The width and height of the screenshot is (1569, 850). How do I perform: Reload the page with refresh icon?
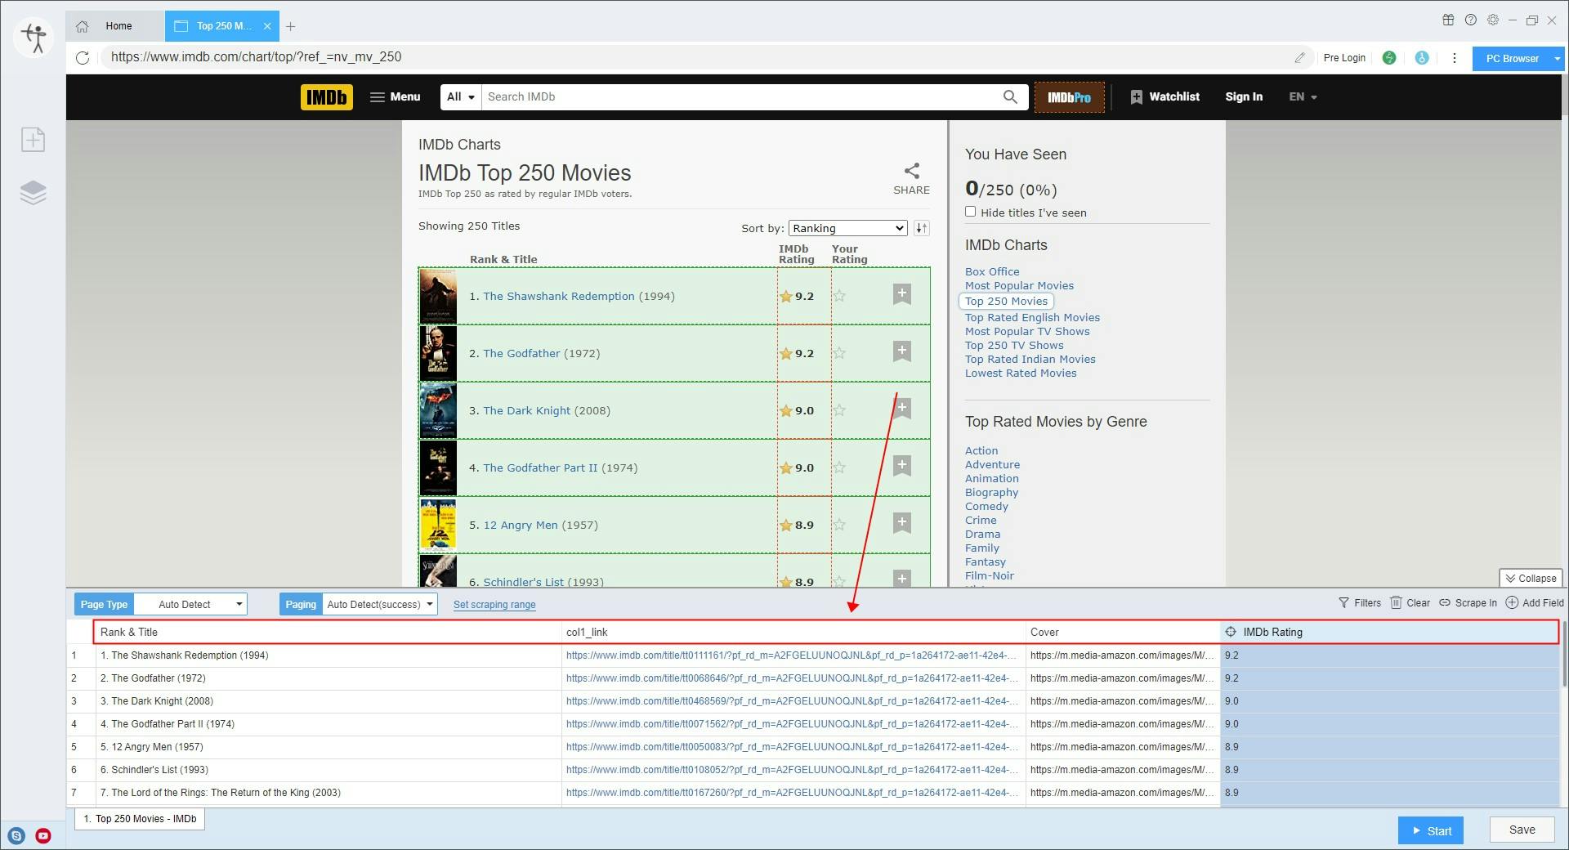pos(83,57)
